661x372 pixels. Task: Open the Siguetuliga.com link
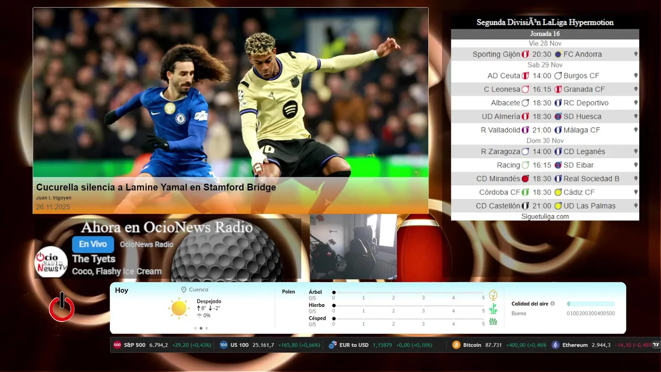coord(545,216)
